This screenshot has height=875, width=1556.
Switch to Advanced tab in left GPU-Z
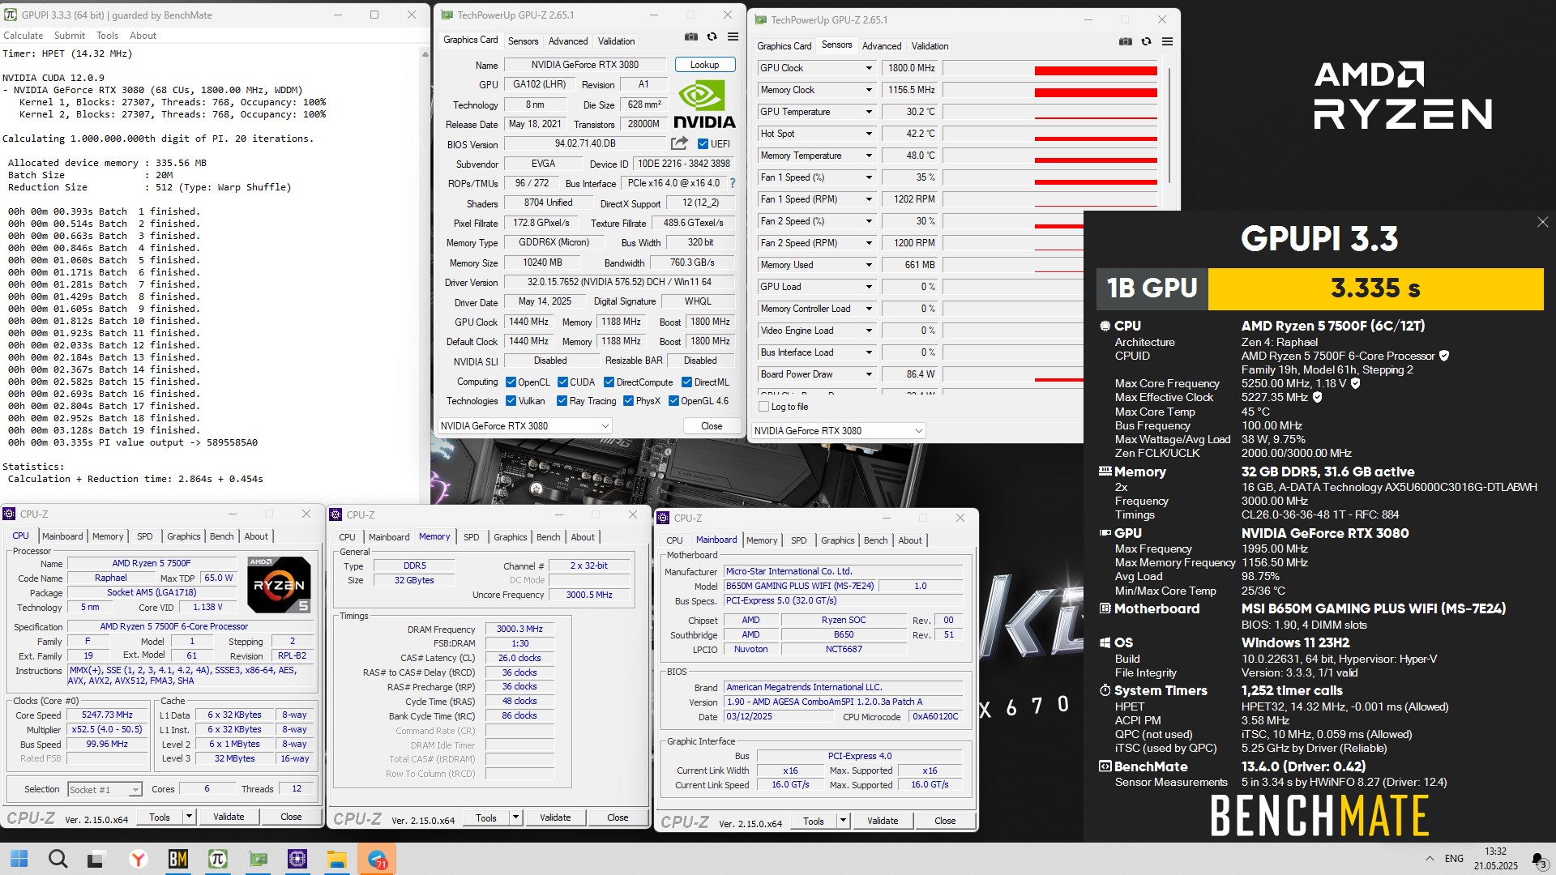click(567, 41)
